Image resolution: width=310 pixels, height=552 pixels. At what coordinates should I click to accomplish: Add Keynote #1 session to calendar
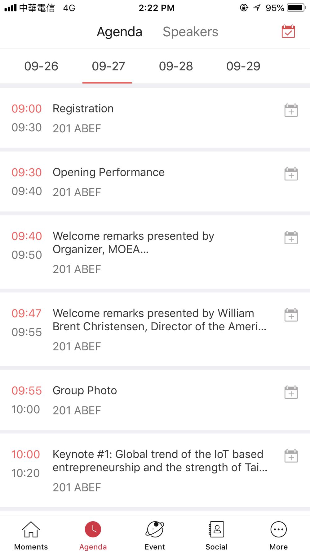click(291, 456)
